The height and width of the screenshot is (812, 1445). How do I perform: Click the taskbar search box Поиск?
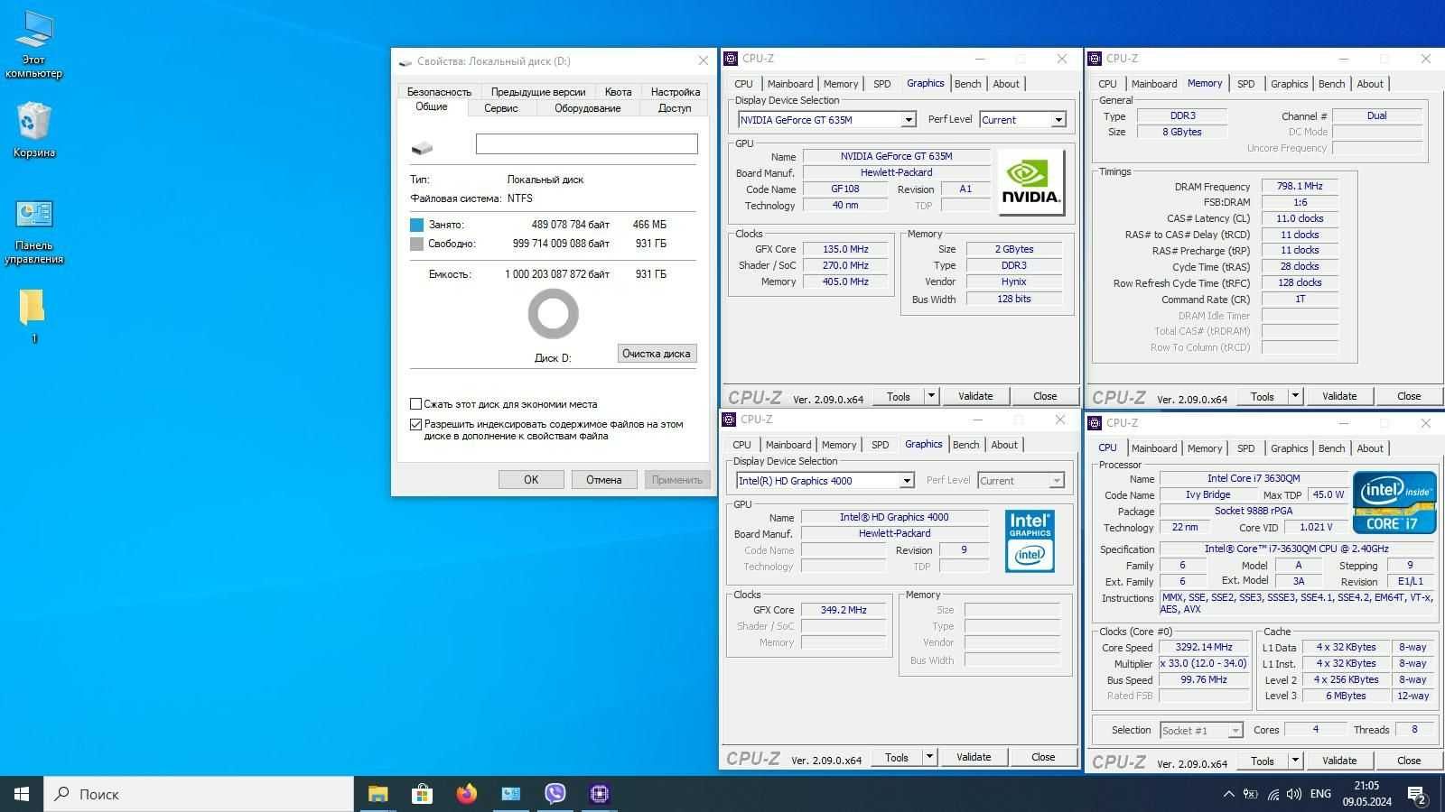tap(199, 794)
